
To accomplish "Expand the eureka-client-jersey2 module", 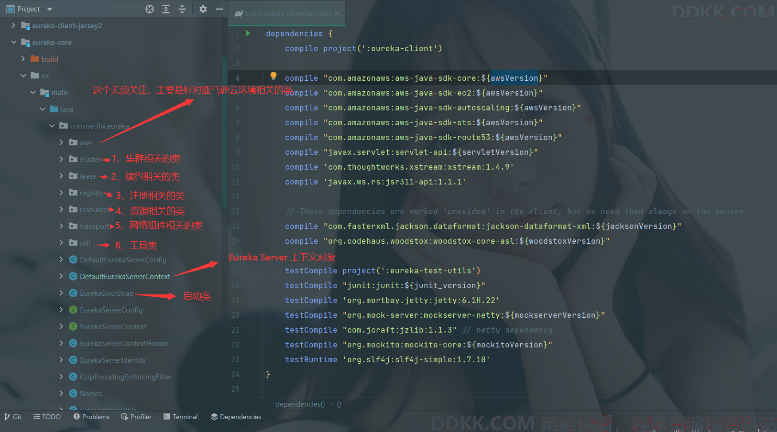I will click(13, 25).
